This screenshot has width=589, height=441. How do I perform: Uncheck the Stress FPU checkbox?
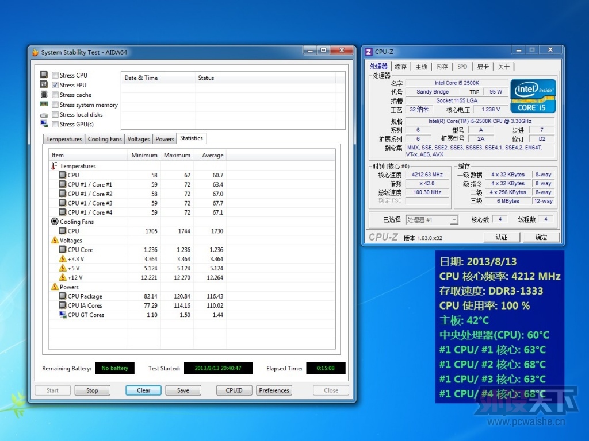coord(55,85)
